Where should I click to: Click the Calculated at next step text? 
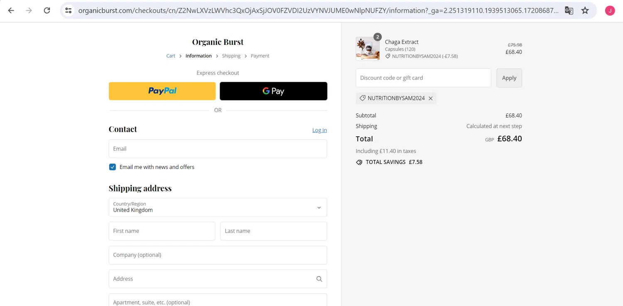coord(494,126)
